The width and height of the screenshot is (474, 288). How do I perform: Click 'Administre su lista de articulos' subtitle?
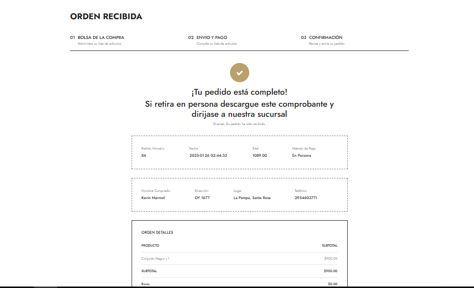(99, 43)
